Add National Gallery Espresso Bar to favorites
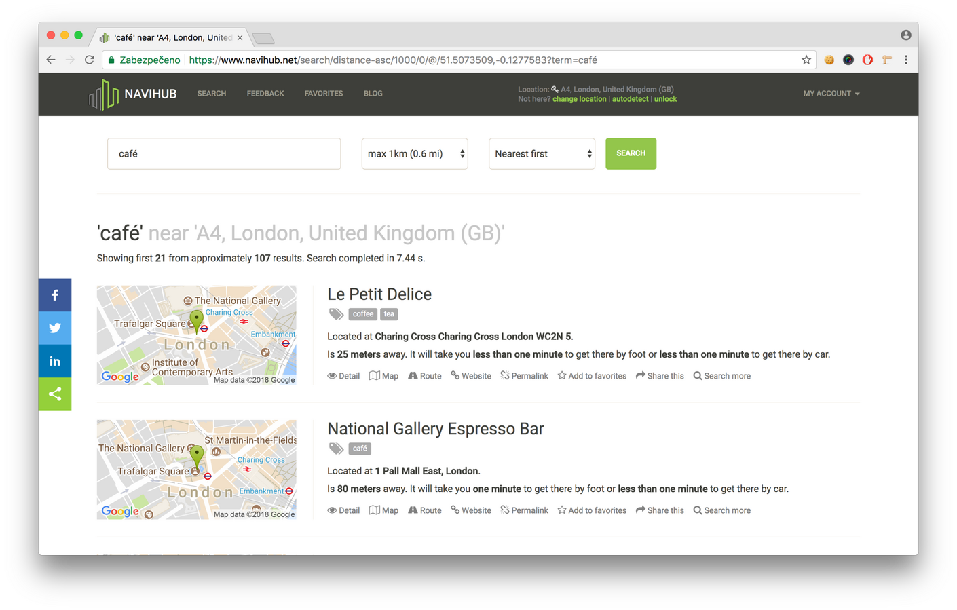The image size is (957, 610). click(x=592, y=510)
